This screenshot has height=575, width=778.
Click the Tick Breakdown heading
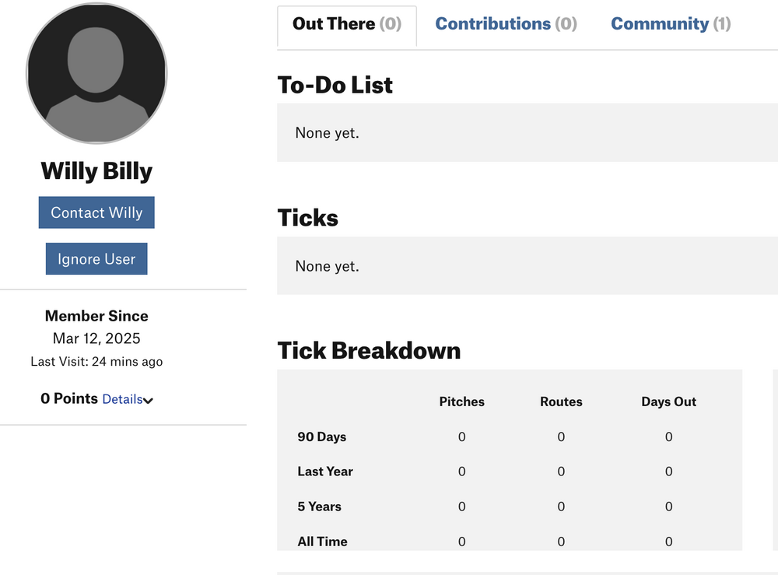tap(369, 350)
